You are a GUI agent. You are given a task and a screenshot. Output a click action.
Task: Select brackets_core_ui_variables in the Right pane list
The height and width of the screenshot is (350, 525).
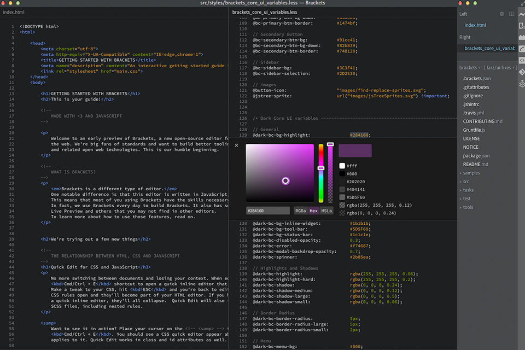coord(489,48)
